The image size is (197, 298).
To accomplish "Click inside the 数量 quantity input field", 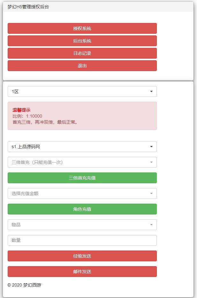I will point(81,240).
